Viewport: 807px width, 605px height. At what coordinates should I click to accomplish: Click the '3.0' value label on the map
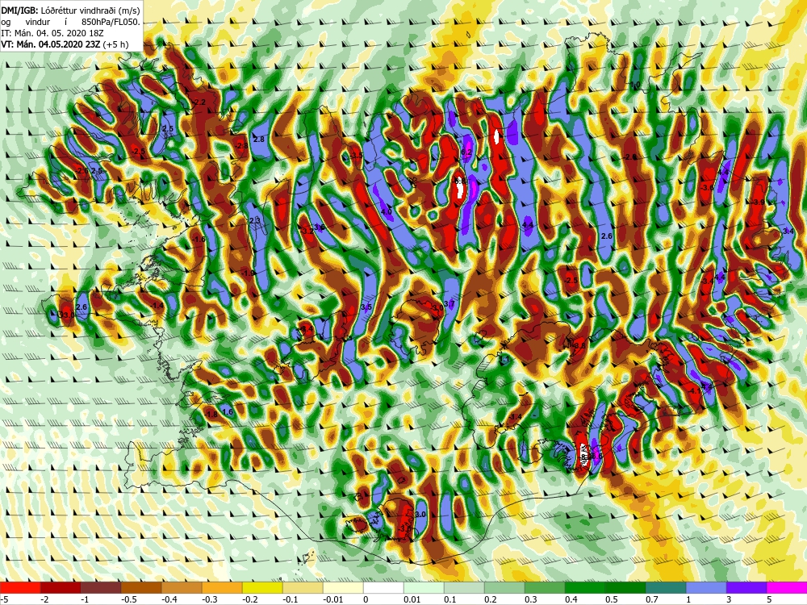[x=420, y=515]
